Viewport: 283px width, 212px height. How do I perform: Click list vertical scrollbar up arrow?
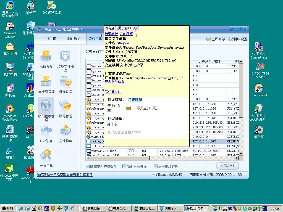241,61
